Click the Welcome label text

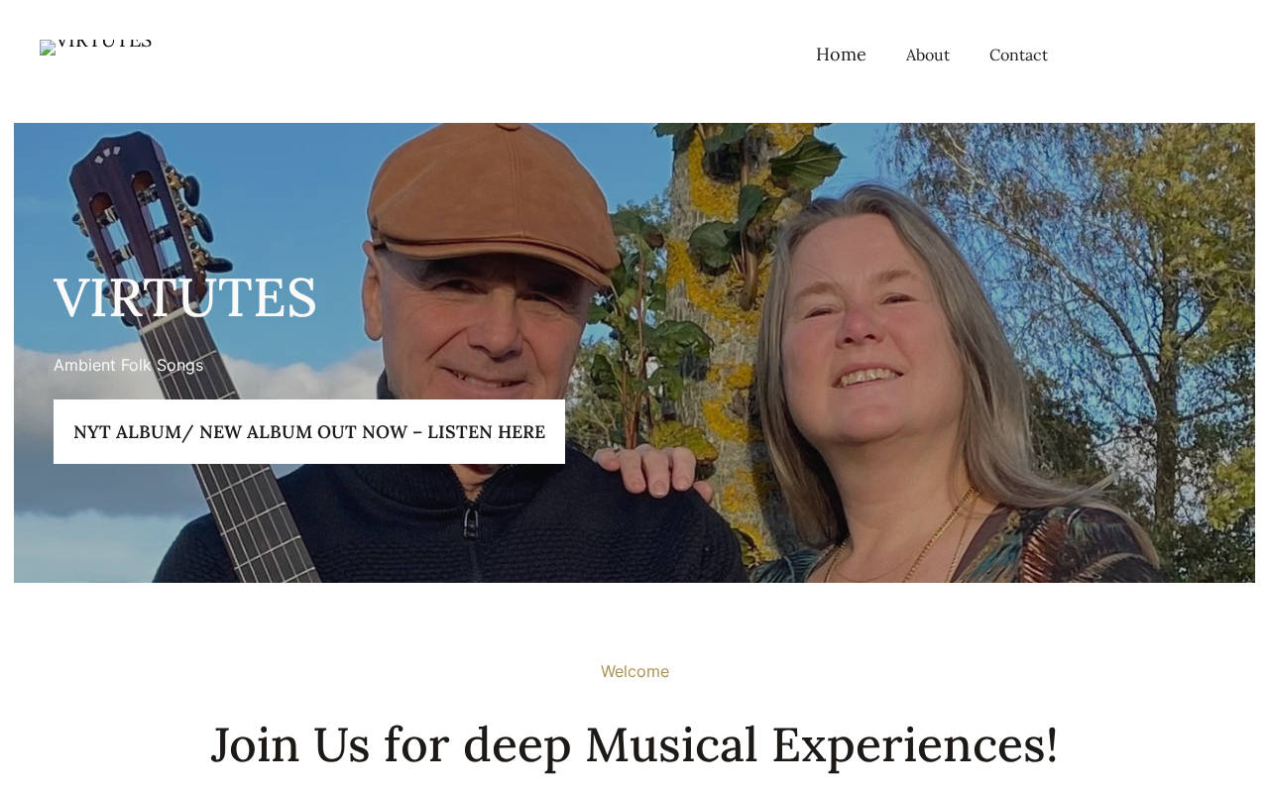[634, 671]
